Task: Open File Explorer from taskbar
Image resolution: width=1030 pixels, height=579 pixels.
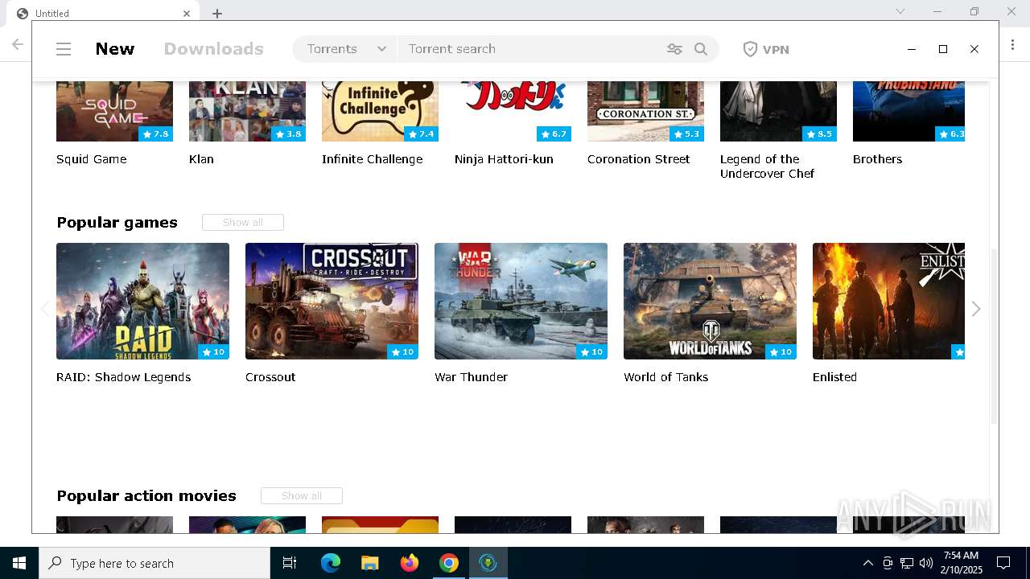Action: [369, 563]
